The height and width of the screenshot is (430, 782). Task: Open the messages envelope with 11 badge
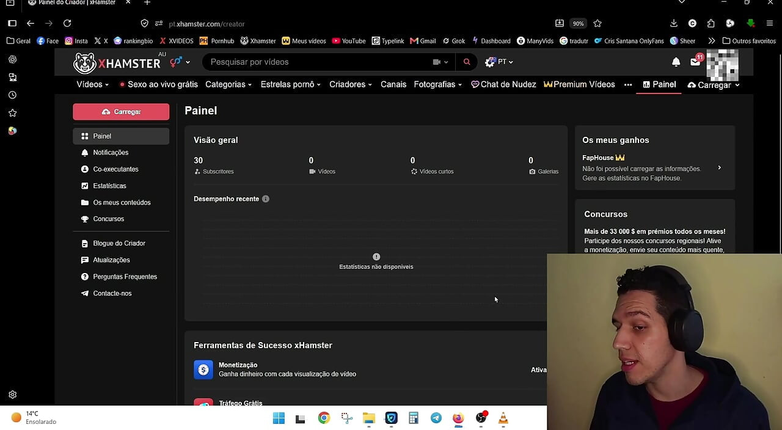click(695, 61)
